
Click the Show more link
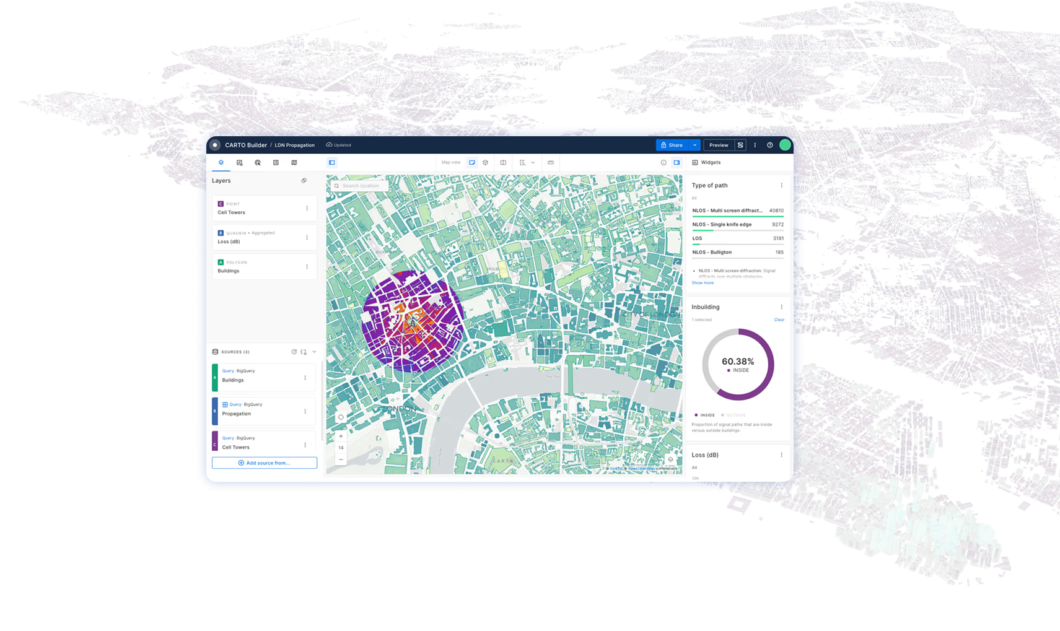703,283
